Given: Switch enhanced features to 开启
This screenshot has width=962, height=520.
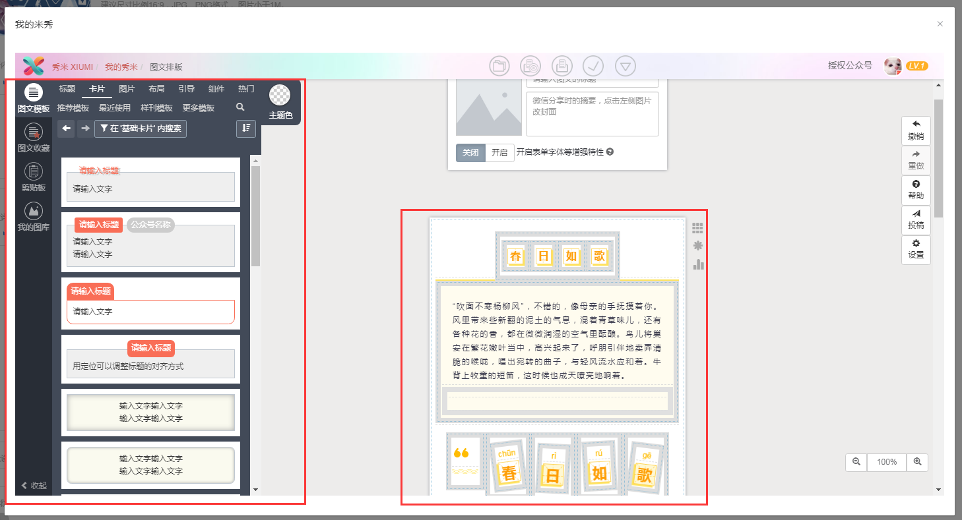Looking at the screenshot, I should [499, 152].
